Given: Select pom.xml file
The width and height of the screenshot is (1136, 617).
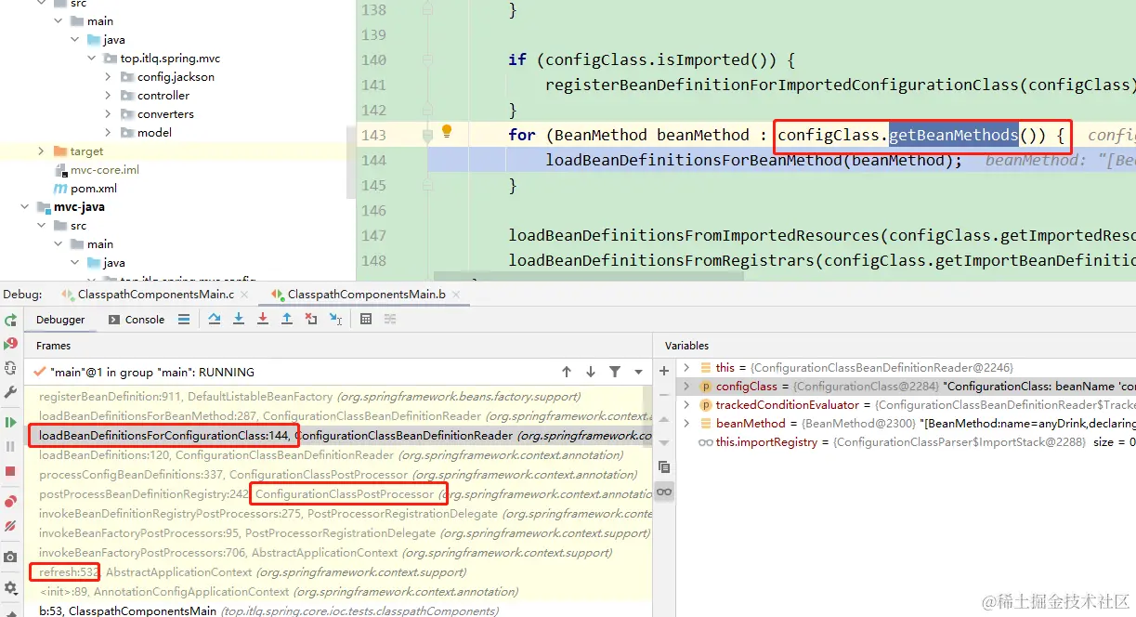Looking at the screenshot, I should pos(94,189).
